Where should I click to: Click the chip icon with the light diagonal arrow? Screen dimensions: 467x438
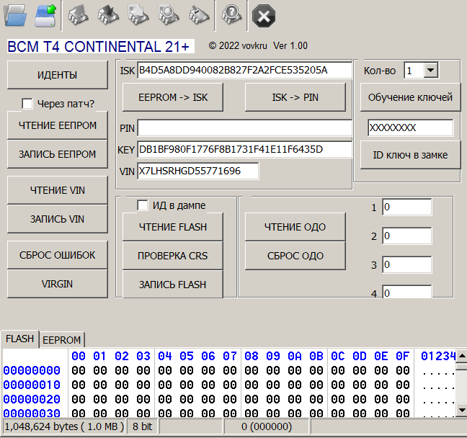pos(138,15)
